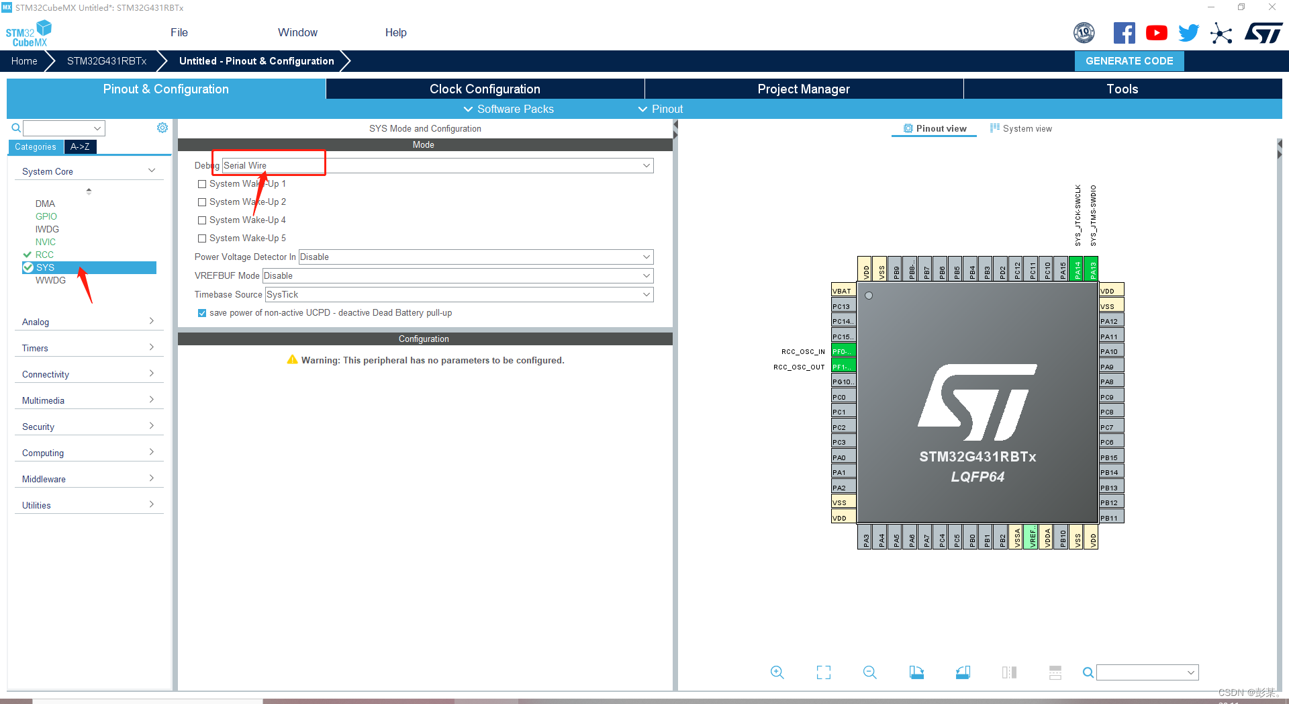Select the green PF0 oscillator-in pin
The height and width of the screenshot is (704, 1289).
tap(843, 351)
